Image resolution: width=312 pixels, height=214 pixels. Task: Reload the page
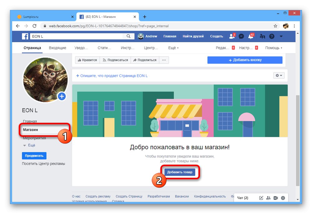point(34,26)
